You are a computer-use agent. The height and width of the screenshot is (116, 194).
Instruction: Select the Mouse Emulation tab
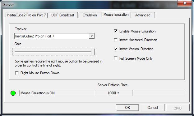[x=116, y=15]
